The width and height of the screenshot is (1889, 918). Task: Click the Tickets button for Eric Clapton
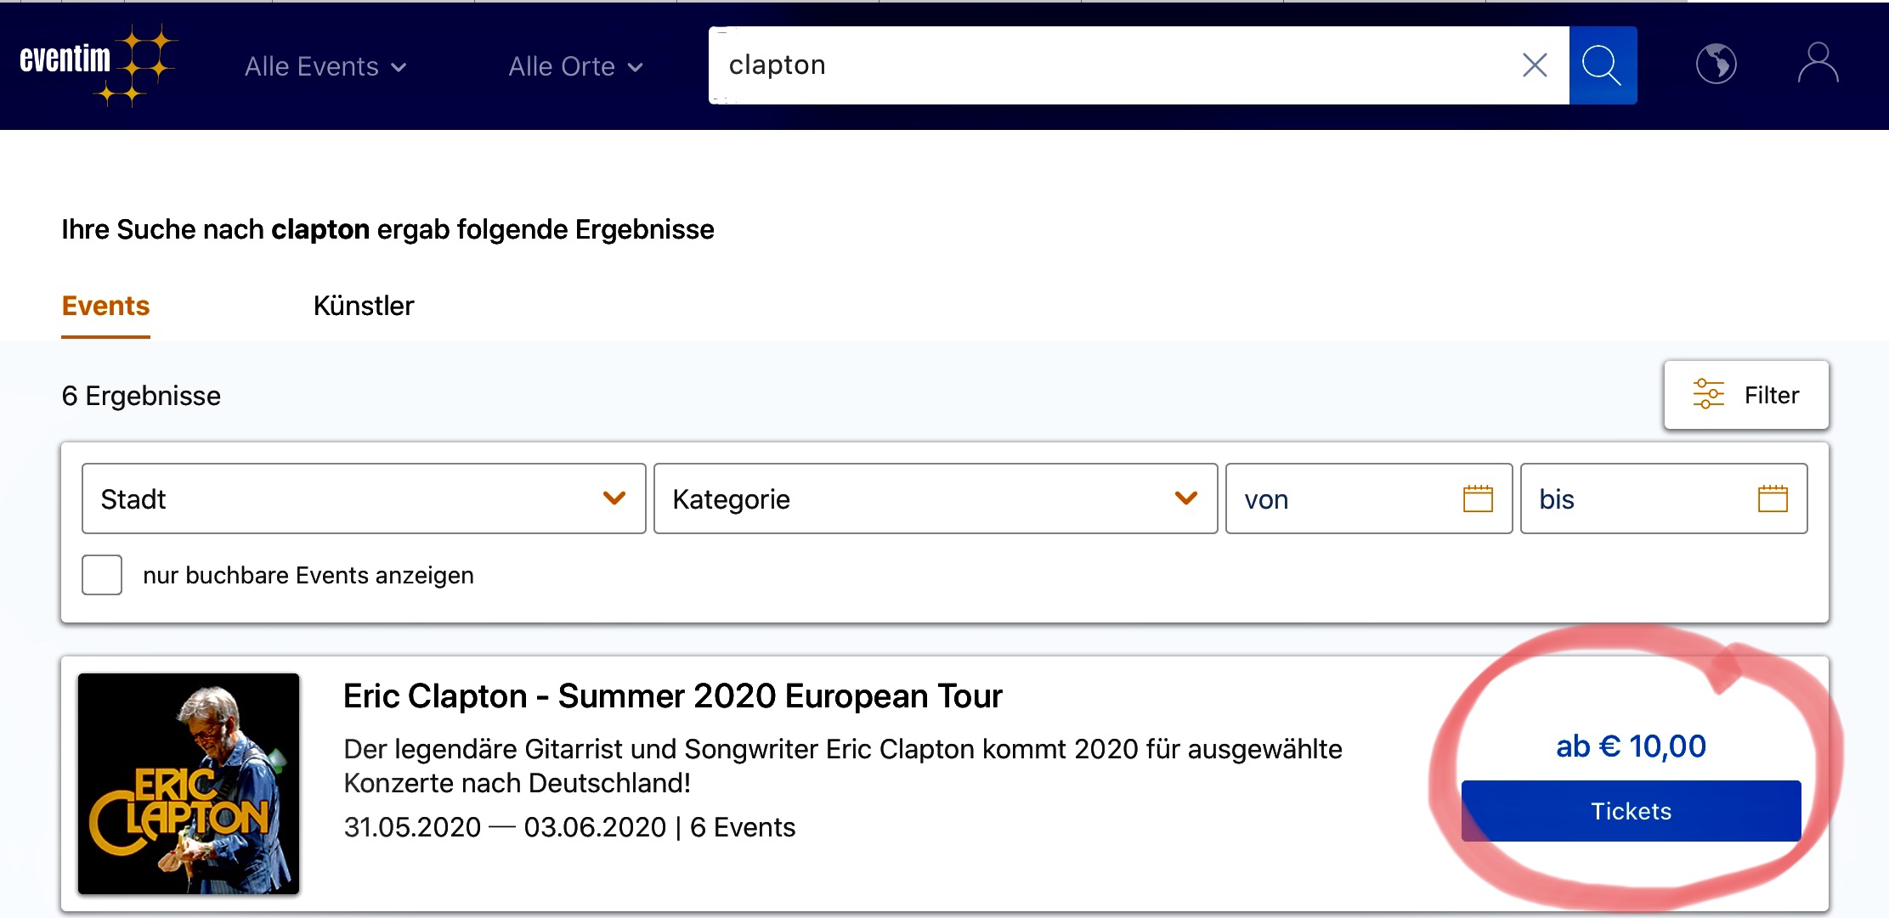pos(1631,811)
